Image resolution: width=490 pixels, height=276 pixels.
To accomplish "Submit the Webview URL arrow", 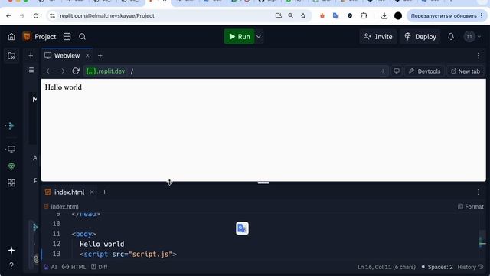I will point(383,71).
